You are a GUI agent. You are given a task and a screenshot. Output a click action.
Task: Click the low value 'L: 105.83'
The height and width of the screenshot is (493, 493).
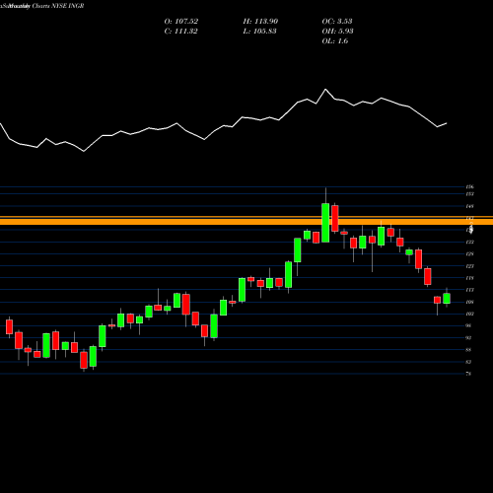259,32
